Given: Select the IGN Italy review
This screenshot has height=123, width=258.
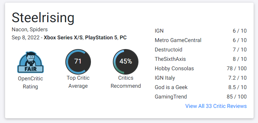Looking at the screenshot, I should click(201, 78).
